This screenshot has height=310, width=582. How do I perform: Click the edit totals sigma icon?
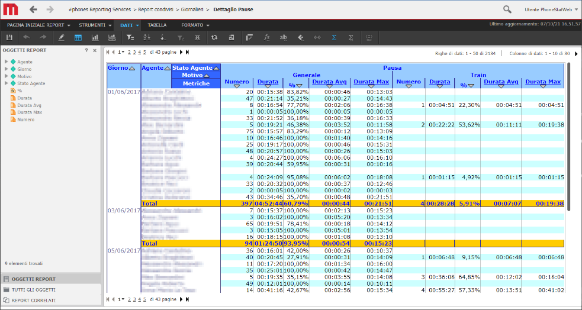point(351,37)
